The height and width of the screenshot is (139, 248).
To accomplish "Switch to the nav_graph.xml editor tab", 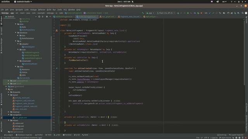I will pyautogui.click(x=108, y=17).
